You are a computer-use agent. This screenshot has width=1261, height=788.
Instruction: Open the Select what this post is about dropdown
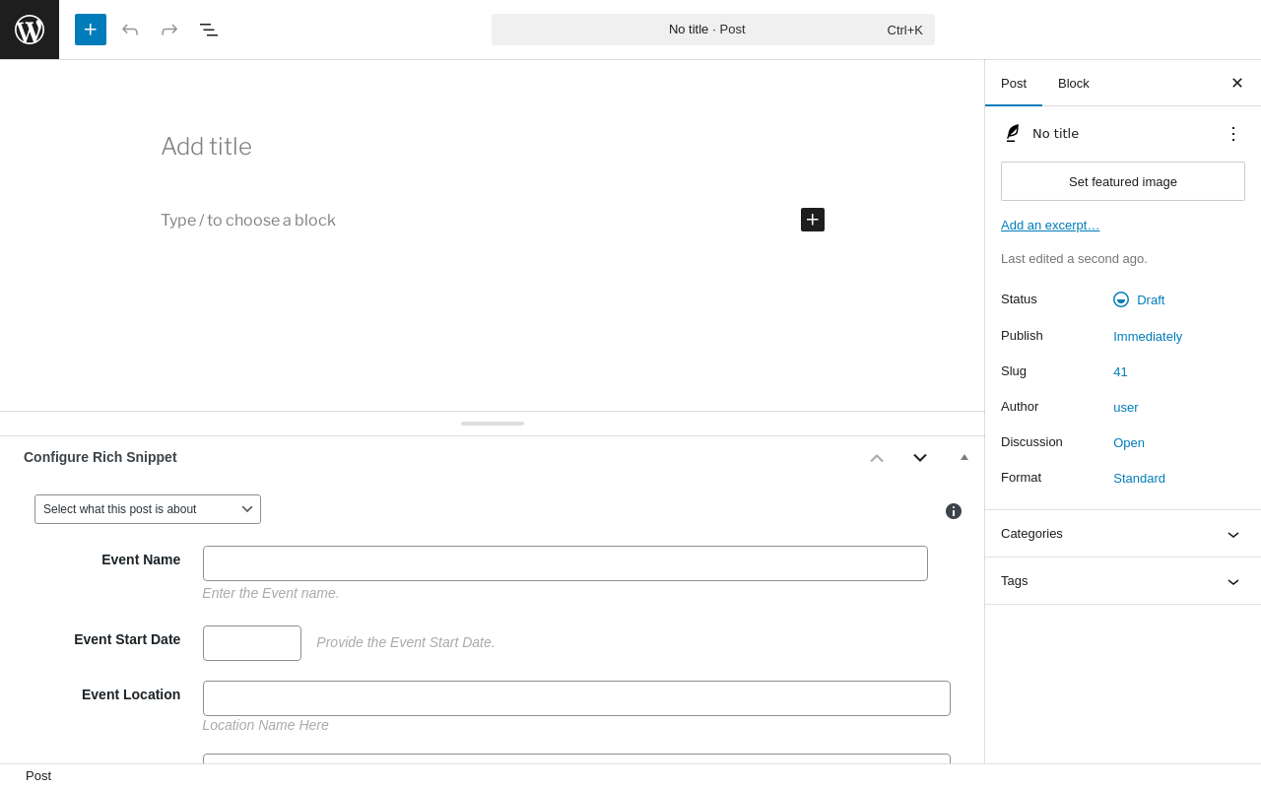click(148, 509)
